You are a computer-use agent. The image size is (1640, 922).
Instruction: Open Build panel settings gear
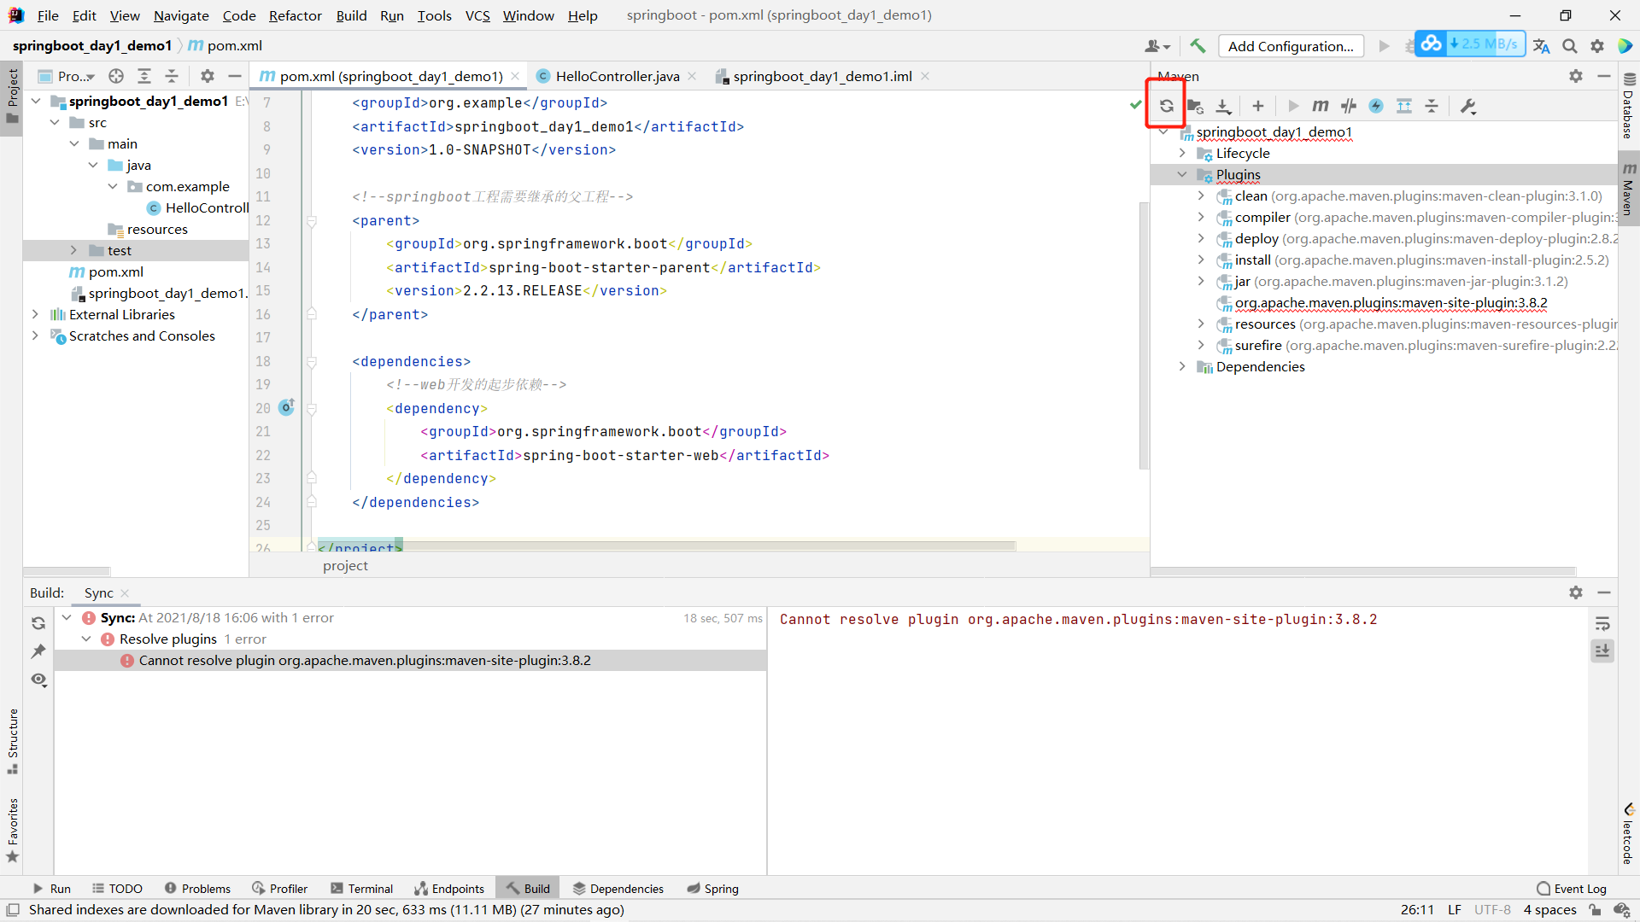[x=1575, y=592]
